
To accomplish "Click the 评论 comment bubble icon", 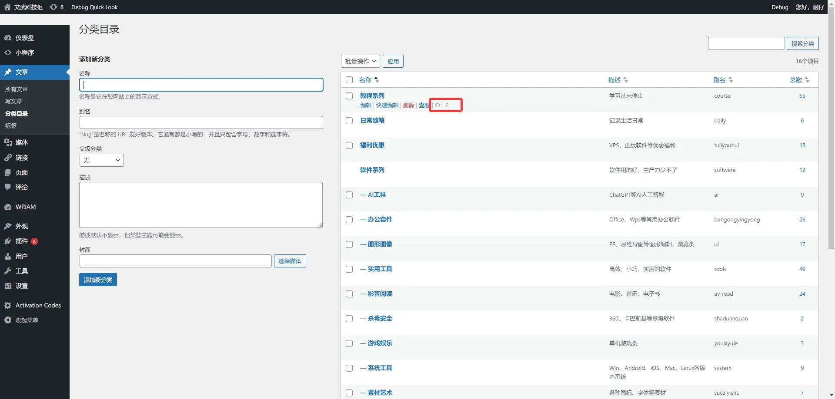I will [x=8, y=187].
